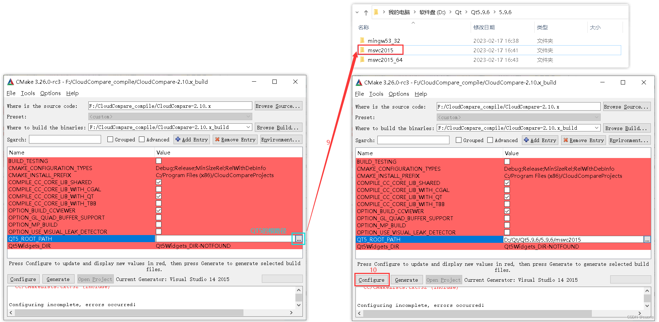
Task: Click mingw53_32 folder icon in Explorer
Action: coord(362,40)
